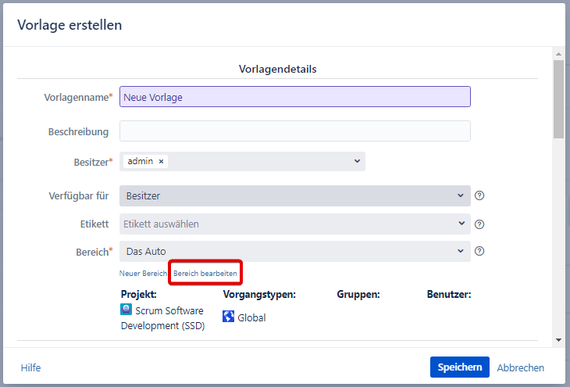Cancel with the Abbrechen button
This screenshot has width=570, height=387.
coord(521,367)
